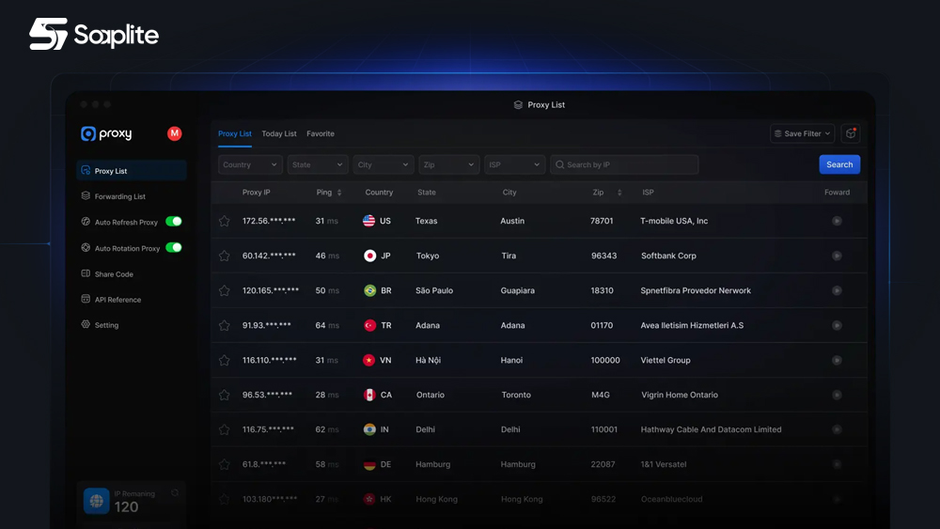Click forward button for Viettel Group row
Viewport: 940px width, 529px height.
click(x=837, y=360)
